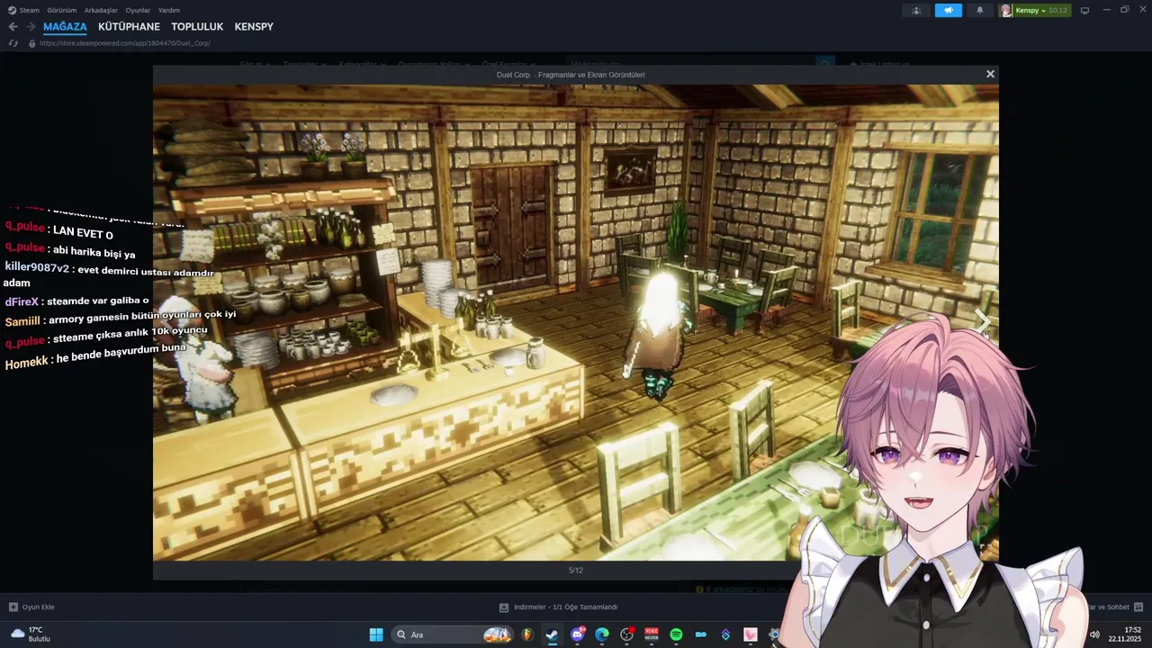
Task: Open the clock showing 17:52
Action: click(x=1125, y=634)
